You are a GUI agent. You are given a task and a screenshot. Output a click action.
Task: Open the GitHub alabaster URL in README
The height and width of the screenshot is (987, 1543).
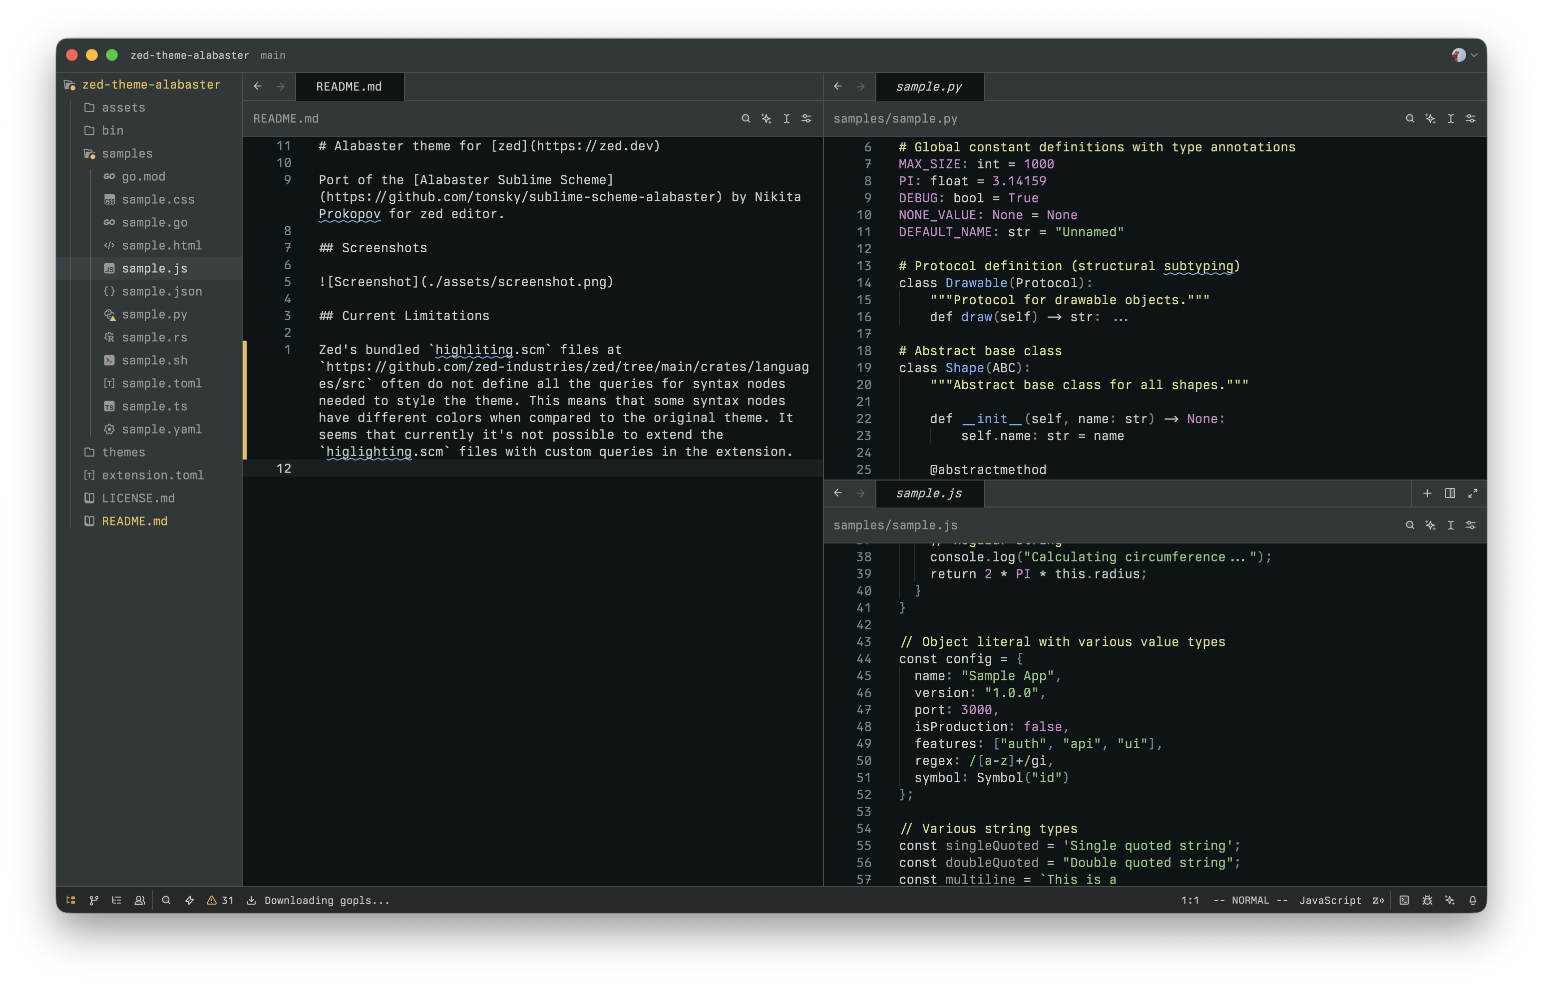coord(521,197)
